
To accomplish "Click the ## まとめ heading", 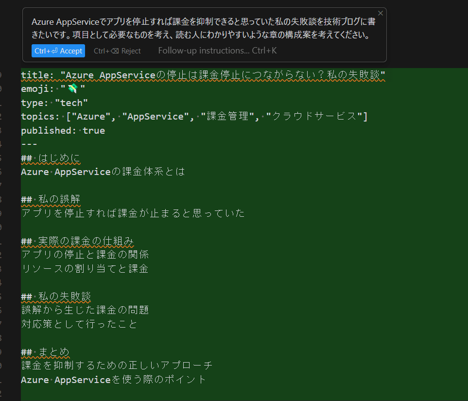I will click(x=45, y=352).
